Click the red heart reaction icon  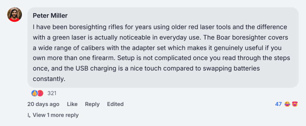[x=40, y=93]
